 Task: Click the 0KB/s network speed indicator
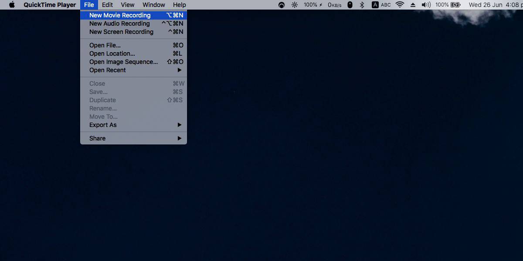point(335,5)
